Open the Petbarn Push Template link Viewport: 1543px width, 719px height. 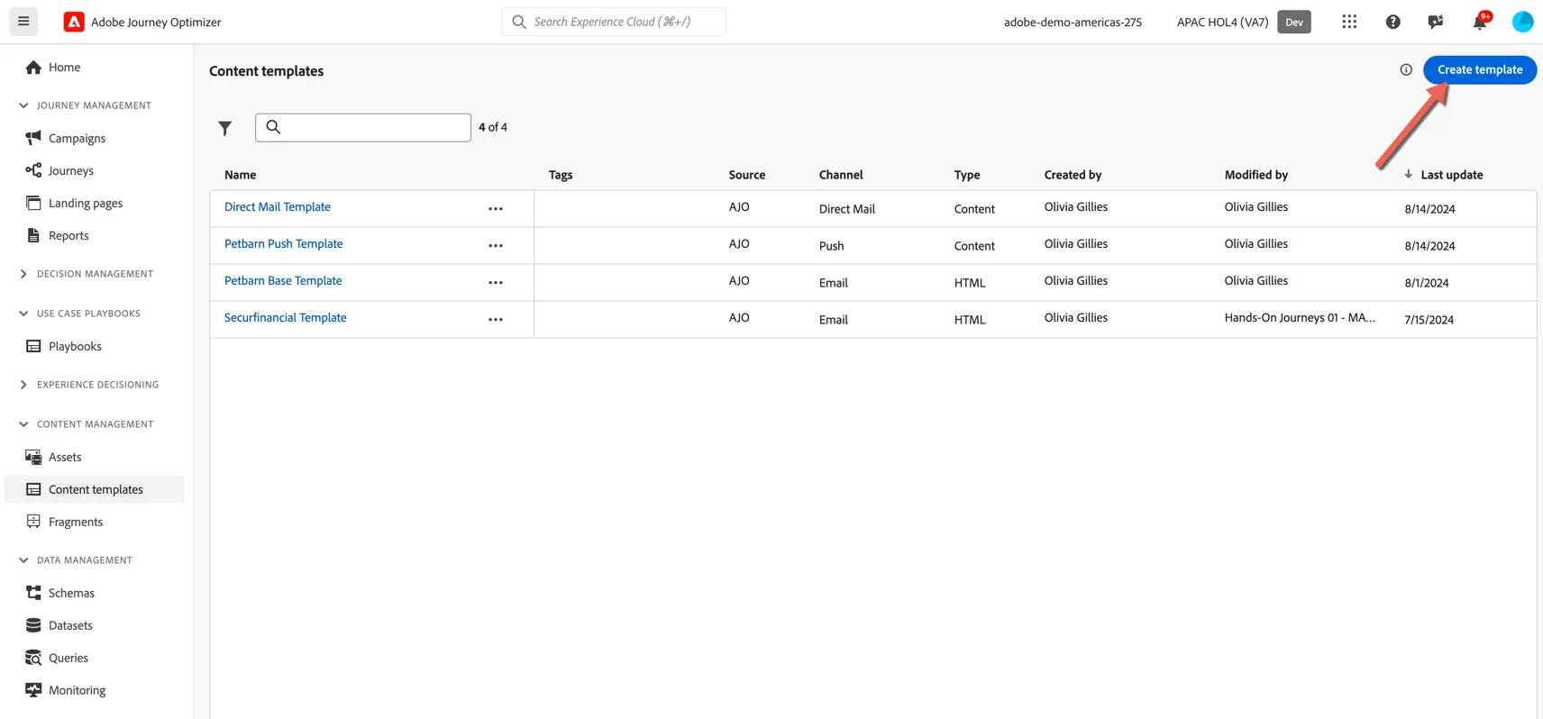[x=283, y=244]
